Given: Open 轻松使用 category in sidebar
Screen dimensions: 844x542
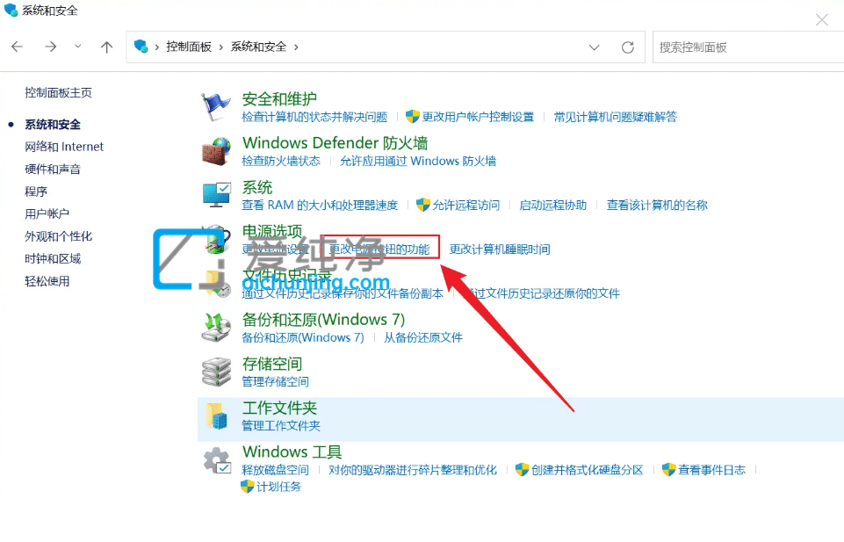Looking at the screenshot, I should (47, 281).
